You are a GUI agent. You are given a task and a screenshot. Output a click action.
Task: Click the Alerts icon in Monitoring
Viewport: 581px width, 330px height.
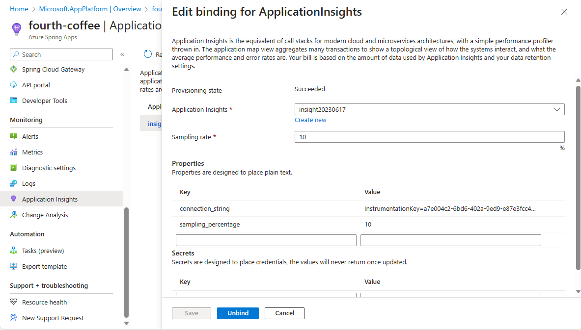[14, 136]
